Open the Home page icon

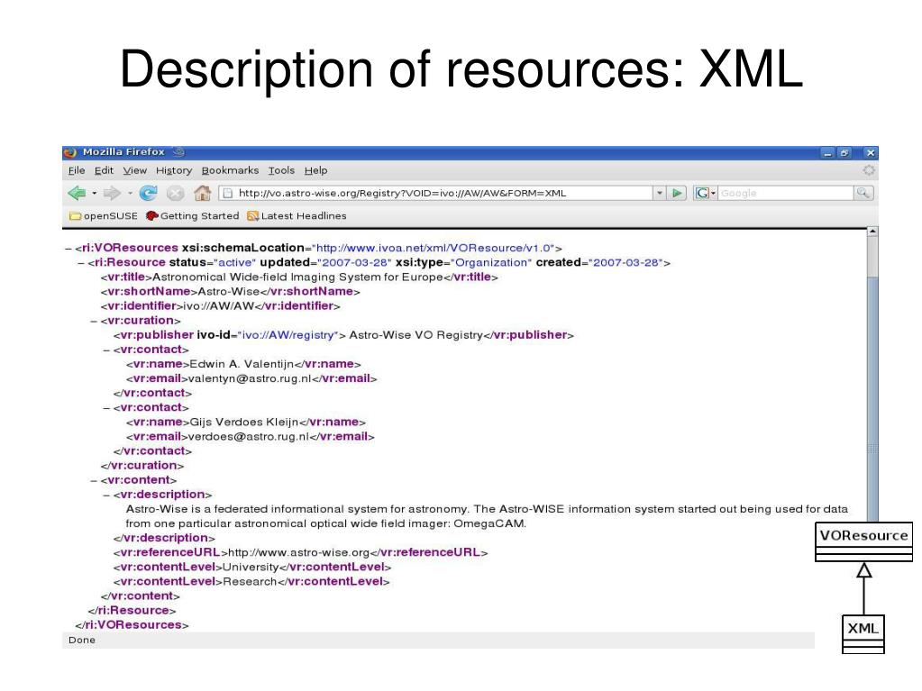(202, 193)
